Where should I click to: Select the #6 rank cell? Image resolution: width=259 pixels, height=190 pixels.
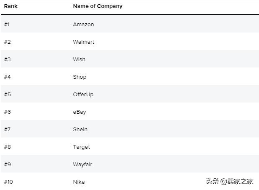pos(7,112)
